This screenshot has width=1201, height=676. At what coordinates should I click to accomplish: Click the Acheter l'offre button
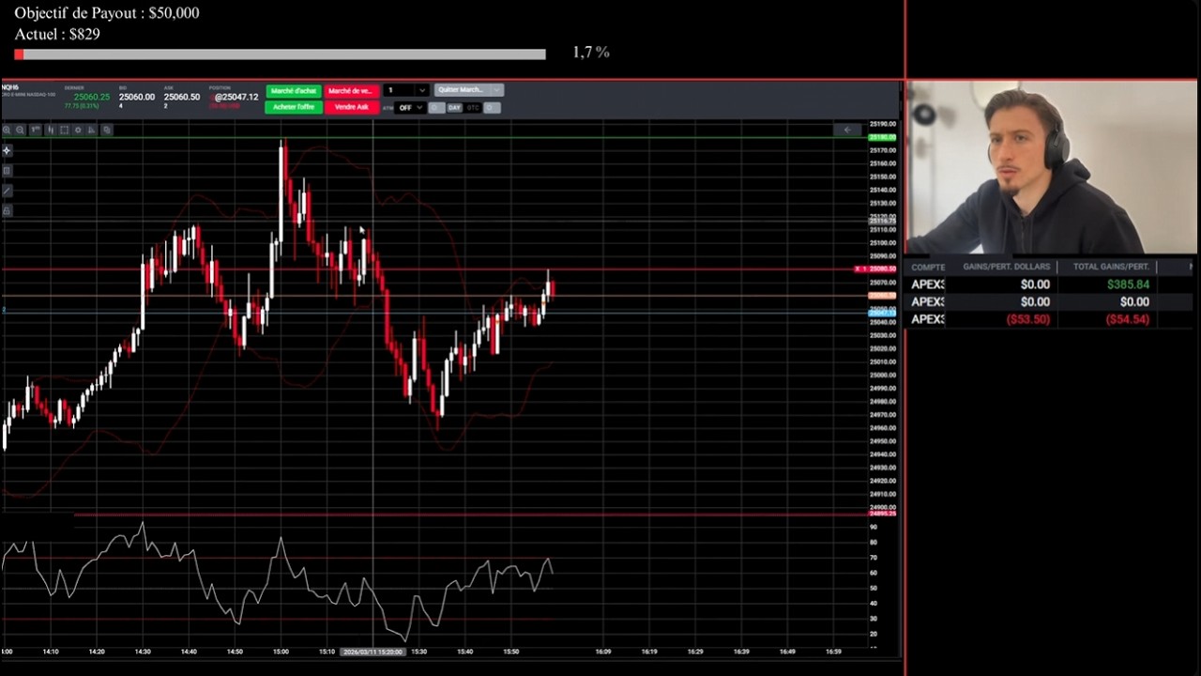coord(294,107)
